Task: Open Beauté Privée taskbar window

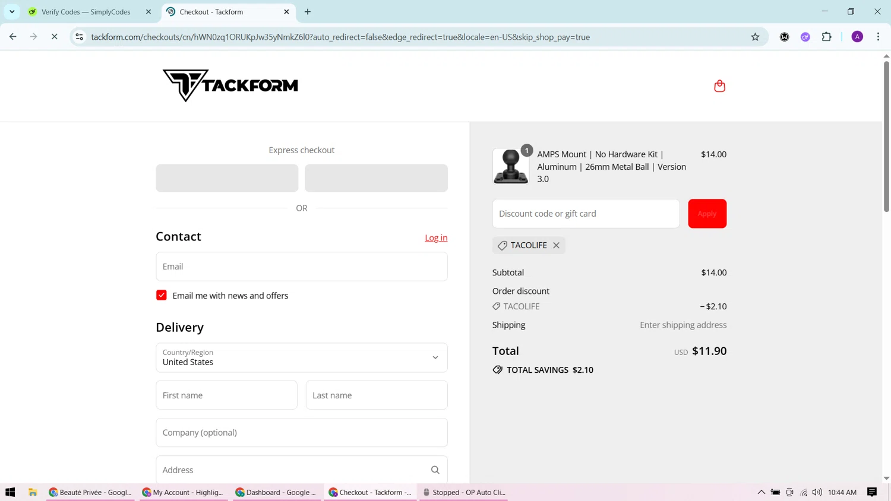Action: 91,492
